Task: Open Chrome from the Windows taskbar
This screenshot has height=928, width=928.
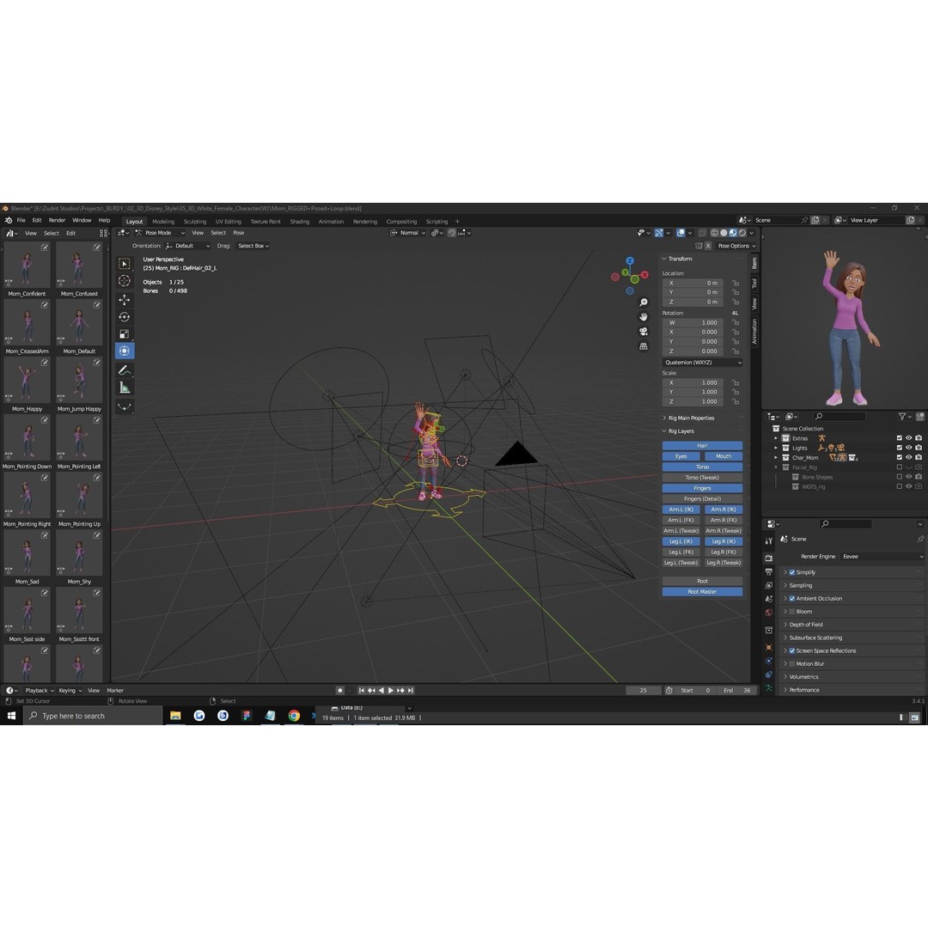Action: 294,716
